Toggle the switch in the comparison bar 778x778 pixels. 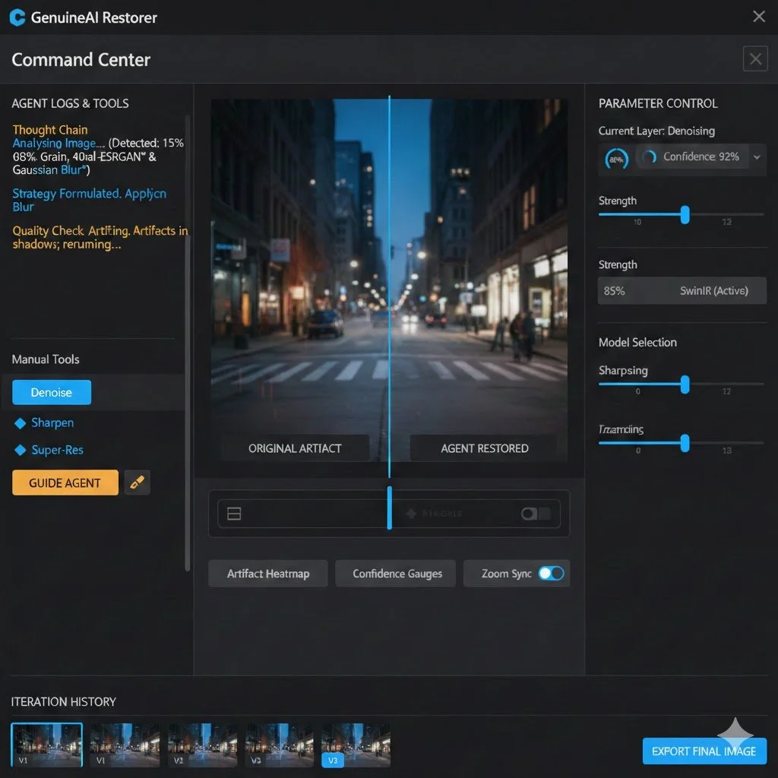(x=535, y=514)
